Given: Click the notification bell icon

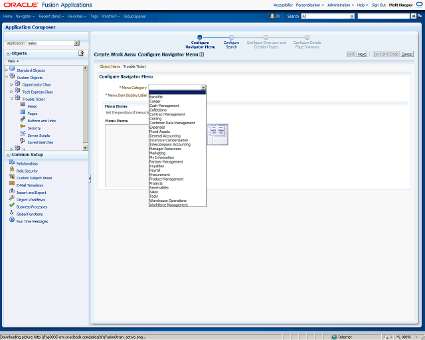Looking at the screenshot, I should (x=272, y=16).
